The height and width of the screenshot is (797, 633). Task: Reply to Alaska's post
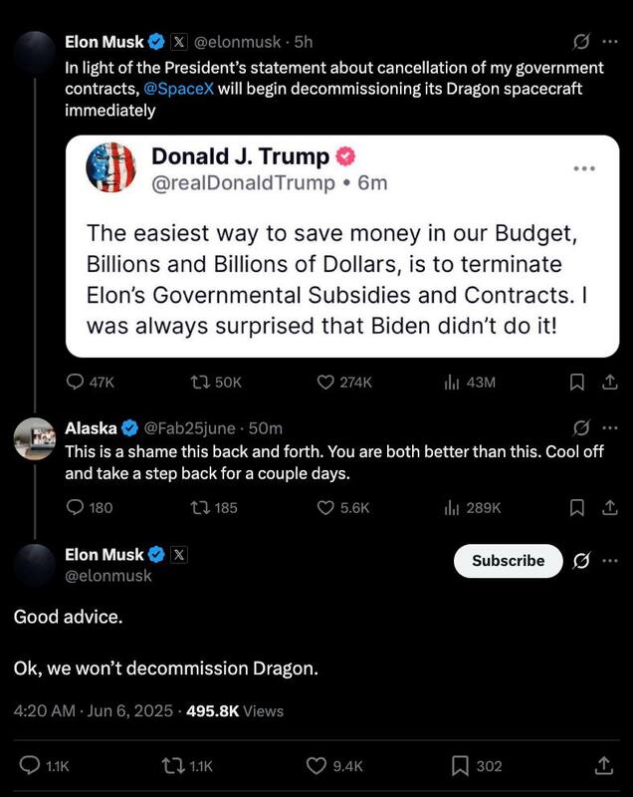click(75, 508)
